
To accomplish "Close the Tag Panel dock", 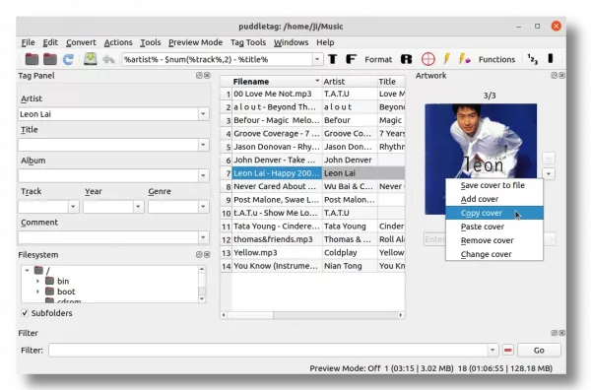I will 207,76.
